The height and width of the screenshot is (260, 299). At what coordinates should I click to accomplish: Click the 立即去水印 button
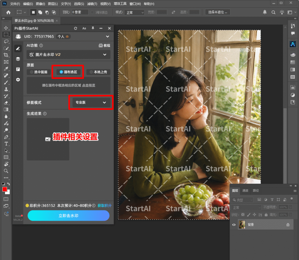[x=68, y=215]
